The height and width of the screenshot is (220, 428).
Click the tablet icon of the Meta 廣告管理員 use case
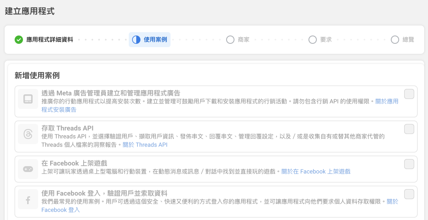[x=28, y=99]
